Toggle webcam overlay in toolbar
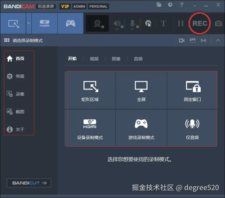The image size is (225, 198). click(x=97, y=23)
